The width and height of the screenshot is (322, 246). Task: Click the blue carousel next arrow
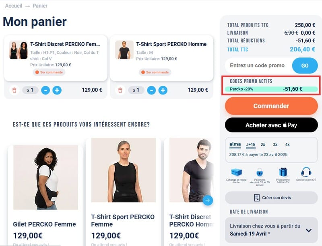[208, 200]
